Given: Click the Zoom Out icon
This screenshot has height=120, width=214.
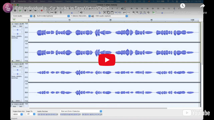Looking at the screenshot, I should [x=137, y=13].
